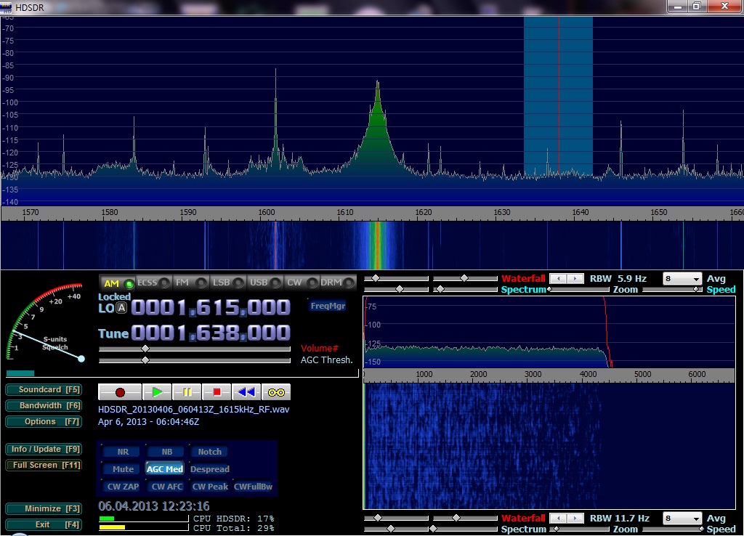Toggle CW Peak filter
Image resolution: width=744 pixels, height=536 pixels.
tap(210, 487)
